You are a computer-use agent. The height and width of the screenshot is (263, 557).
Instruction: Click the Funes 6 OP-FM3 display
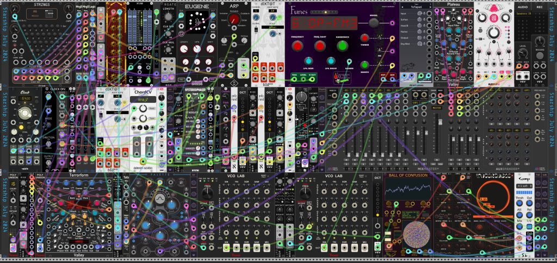click(324, 23)
